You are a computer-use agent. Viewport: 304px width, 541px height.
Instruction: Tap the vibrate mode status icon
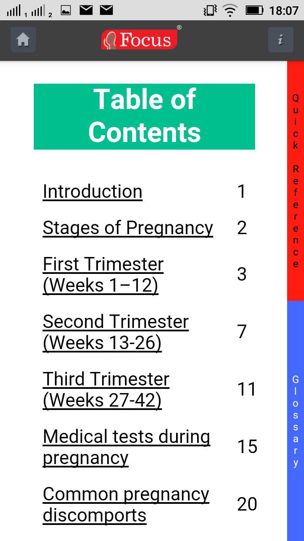[x=210, y=10]
